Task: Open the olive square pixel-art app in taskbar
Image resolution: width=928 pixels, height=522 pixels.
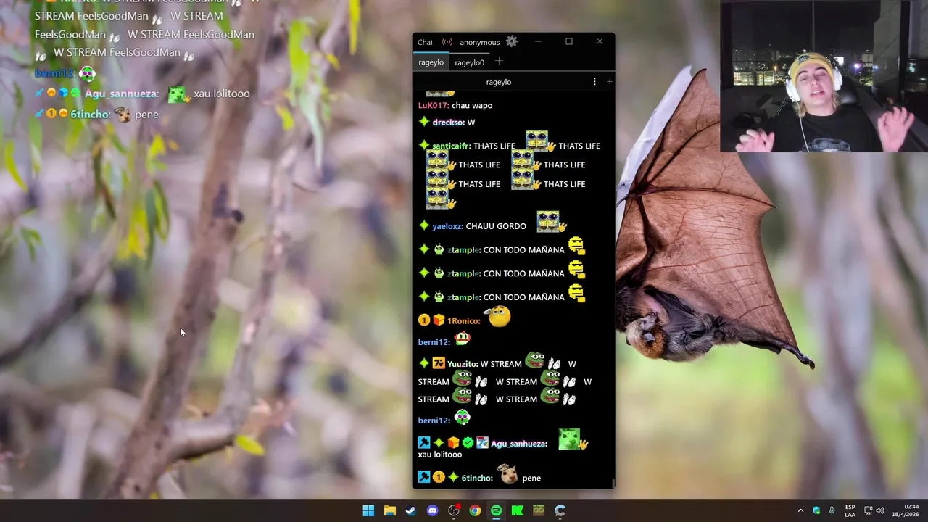Action: [x=539, y=510]
